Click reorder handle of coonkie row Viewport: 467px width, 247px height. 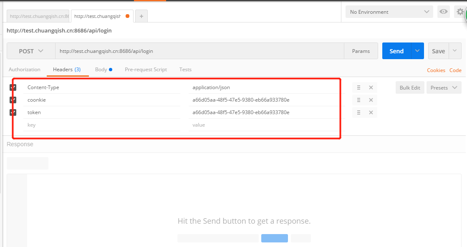[x=358, y=100]
